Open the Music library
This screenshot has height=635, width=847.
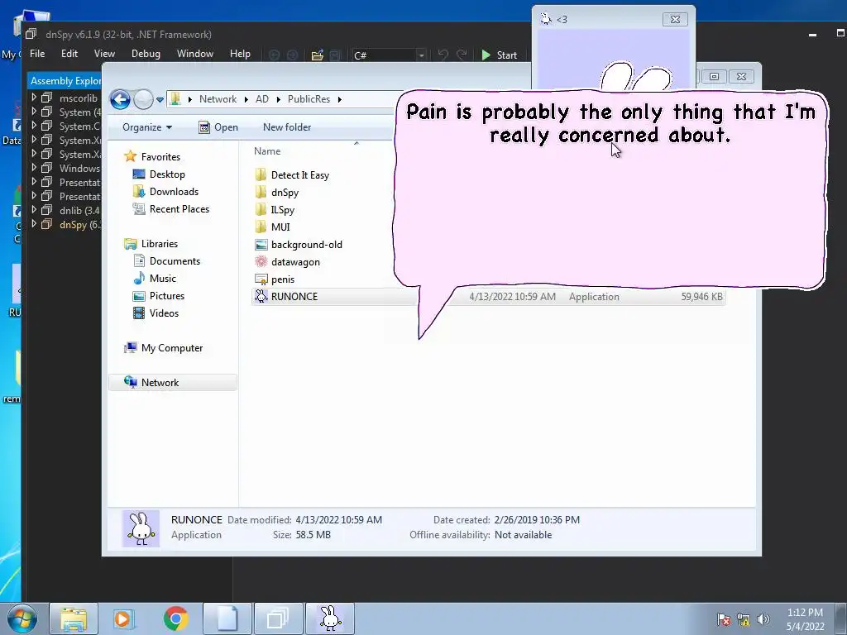coord(163,278)
